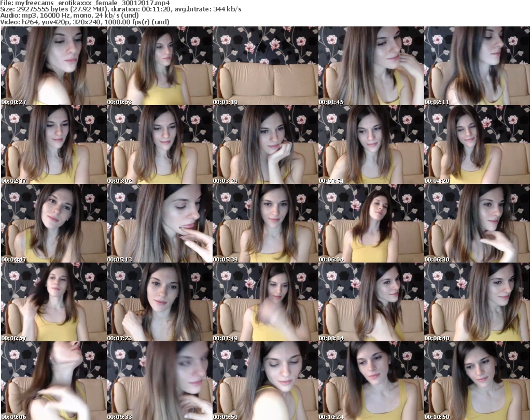This screenshot has width=531, height=420.
Task: Select the thumbnail stamped 00:08:40
Action: click(477, 302)
